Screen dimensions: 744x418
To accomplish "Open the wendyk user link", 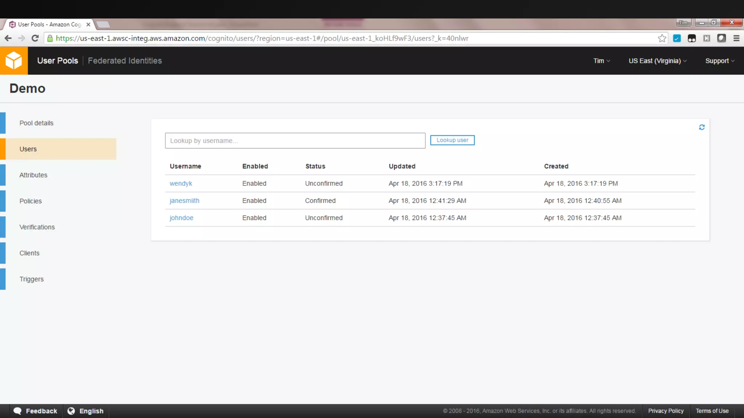I will (181, 184).
